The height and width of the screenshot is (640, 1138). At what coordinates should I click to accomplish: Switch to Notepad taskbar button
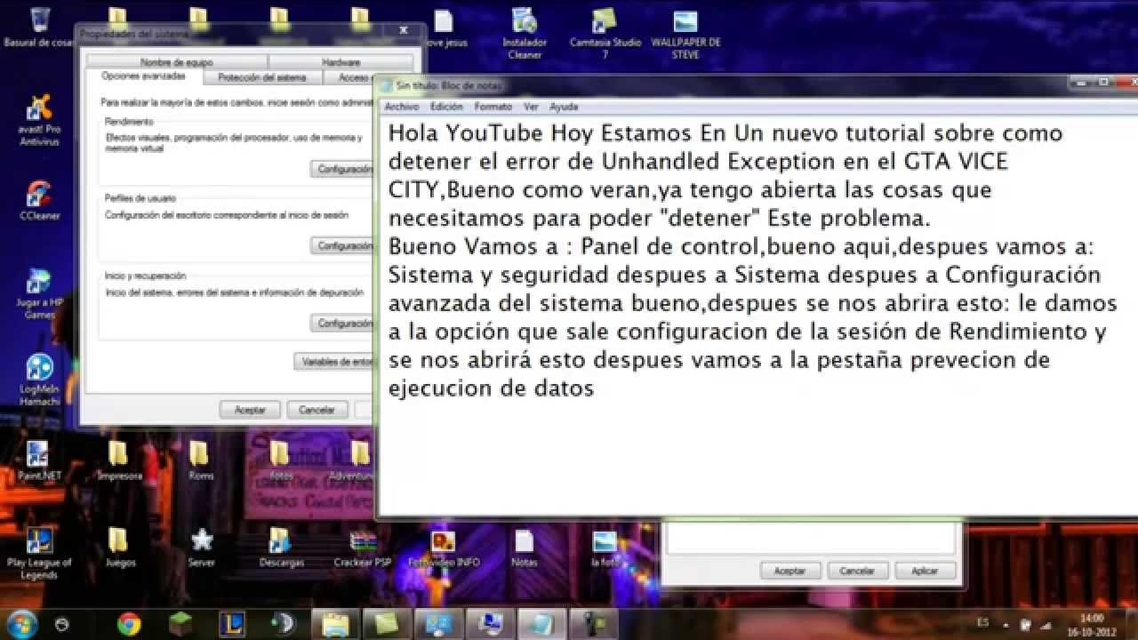pos(541,624)
